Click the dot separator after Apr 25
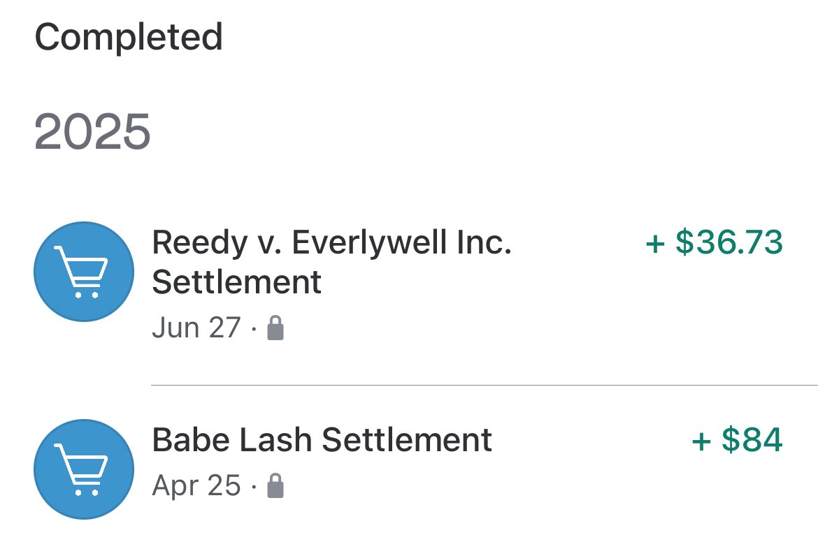818x542 pixels. pyautogui.click(x=254, y=487)
